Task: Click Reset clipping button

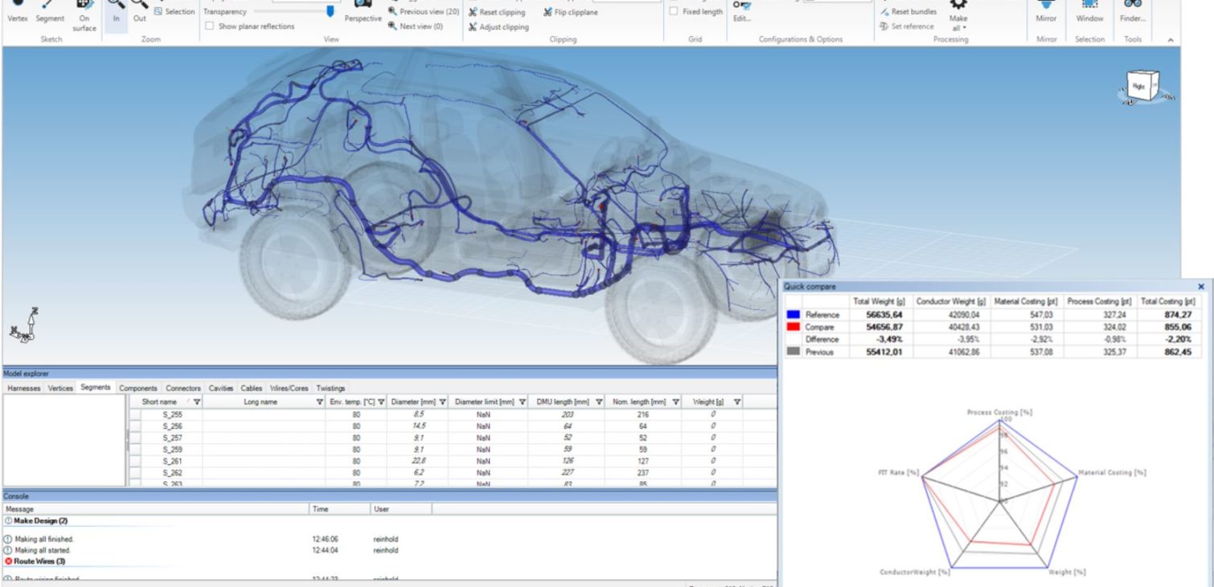Action: pos(497,12)
